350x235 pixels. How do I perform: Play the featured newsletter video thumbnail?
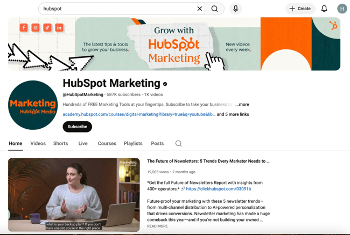pyautogui.click(x=74, y=195)
